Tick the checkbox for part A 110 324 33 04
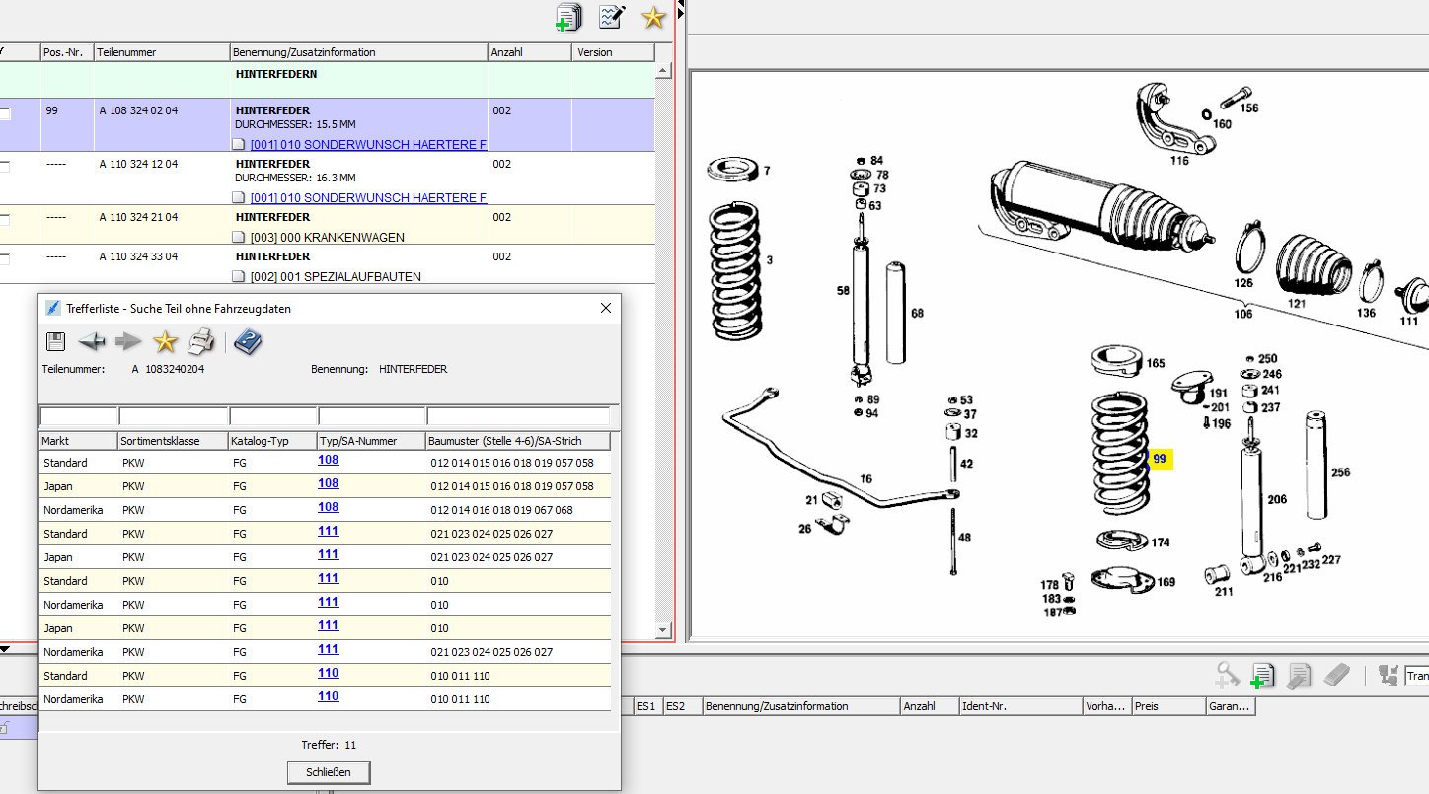Viewport: 1429px width, 794px height. (4, 259)
